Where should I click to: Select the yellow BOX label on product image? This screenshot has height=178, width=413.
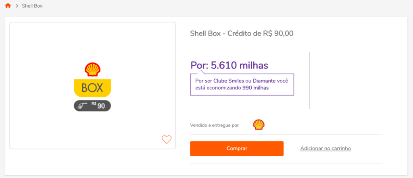coord(92,87)
